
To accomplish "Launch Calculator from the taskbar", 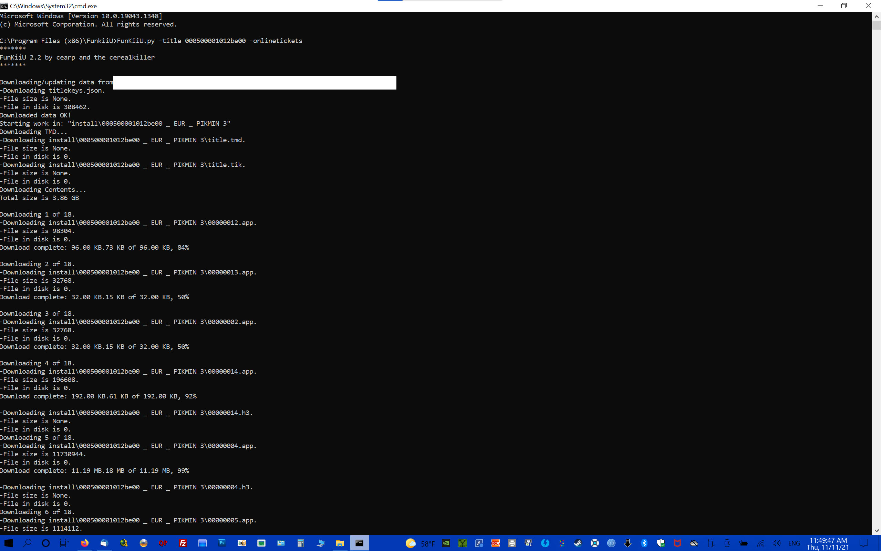I will pos(301,543).
